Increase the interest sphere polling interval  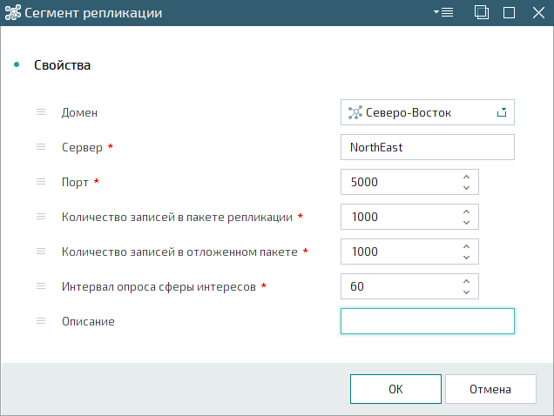pos(466,281)
